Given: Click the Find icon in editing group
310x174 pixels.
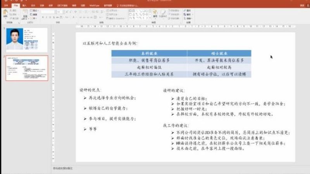Looking at the screenshot, I should click(x=189, y=11).
